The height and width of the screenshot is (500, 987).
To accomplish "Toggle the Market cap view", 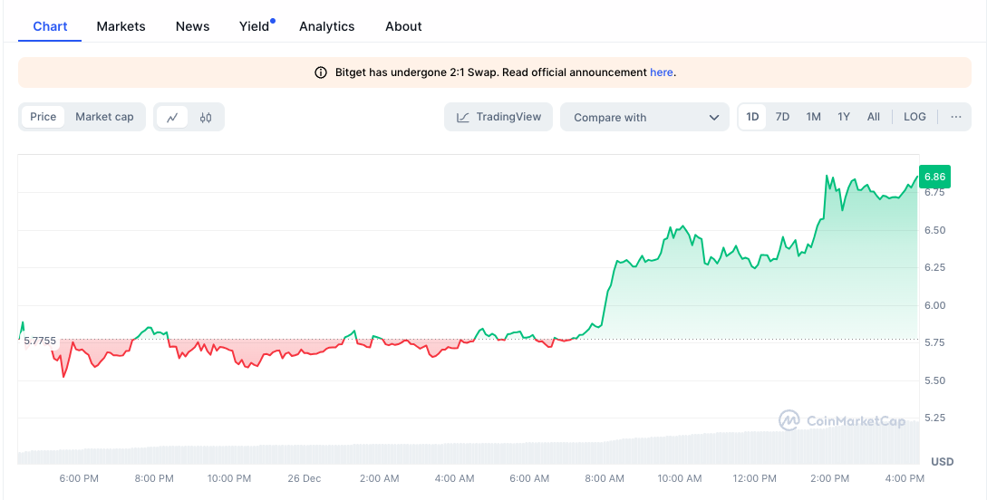I will point(104,117).
